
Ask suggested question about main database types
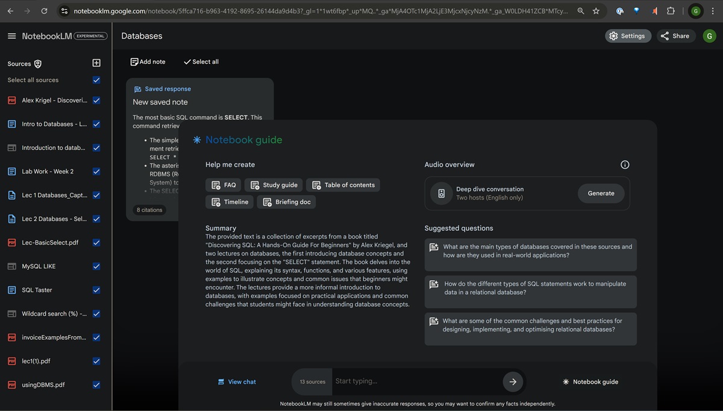pyautogui.click(x=530, y=255)
